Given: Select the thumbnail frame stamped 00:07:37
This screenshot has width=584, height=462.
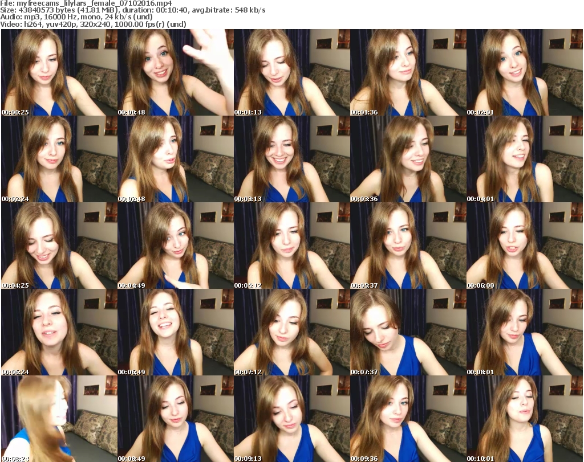Looking at the screenshot, I should 408,332.
